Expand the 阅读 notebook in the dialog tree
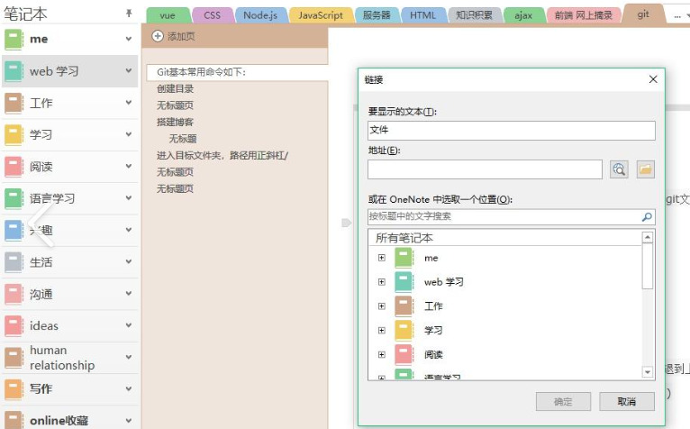 (x=382, y=354)
